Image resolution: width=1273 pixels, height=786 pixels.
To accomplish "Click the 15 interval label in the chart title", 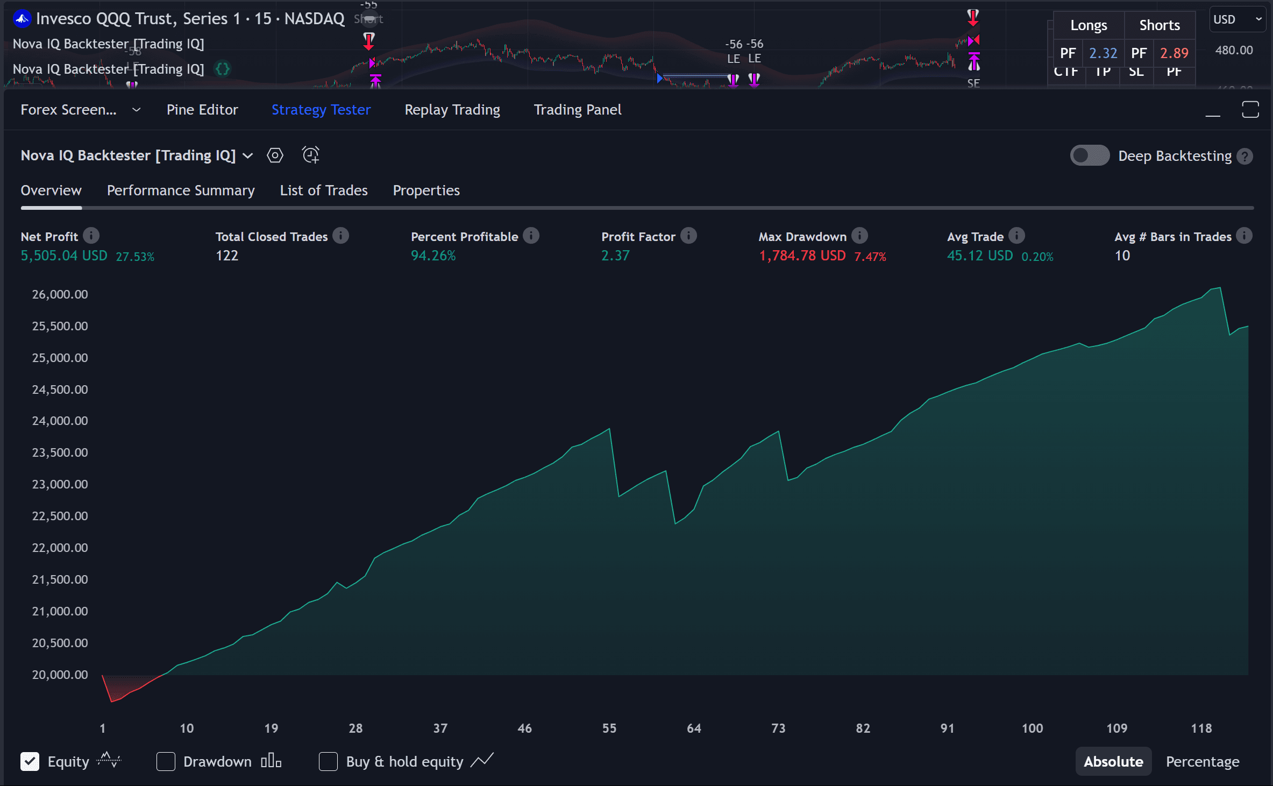I will point(262,19).
